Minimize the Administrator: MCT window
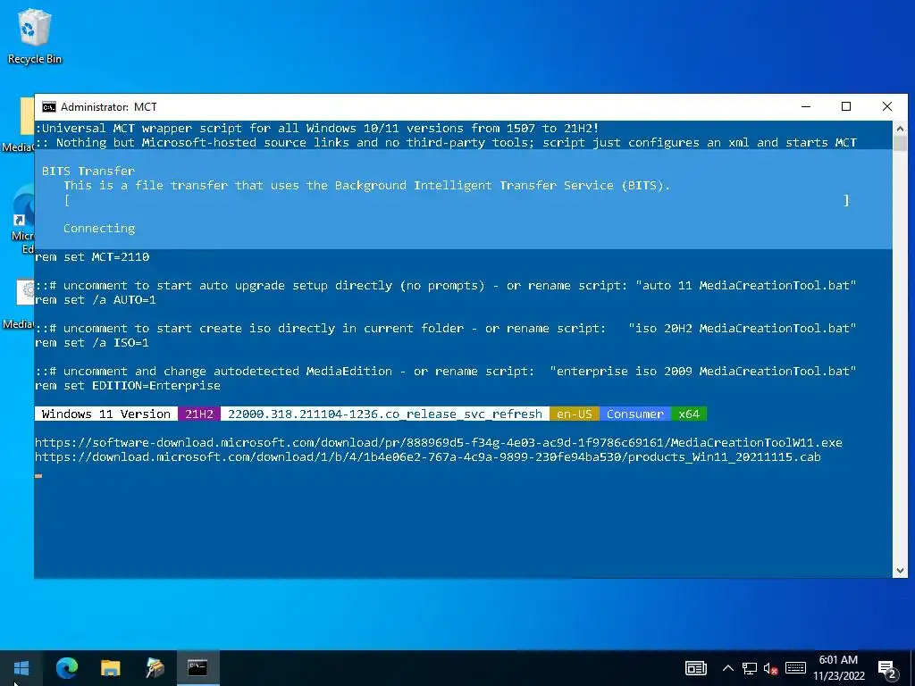The image size is (915, 686). tap(806, 107)
